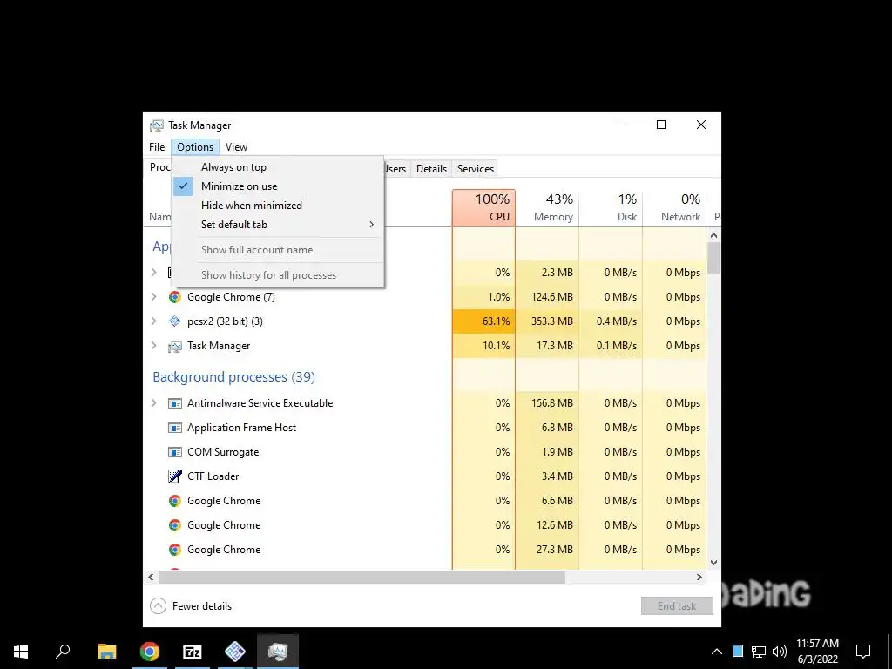The image size is (892, 669).
Task: Open taskbar search magnifier
Action: click(x=63, y=652)
